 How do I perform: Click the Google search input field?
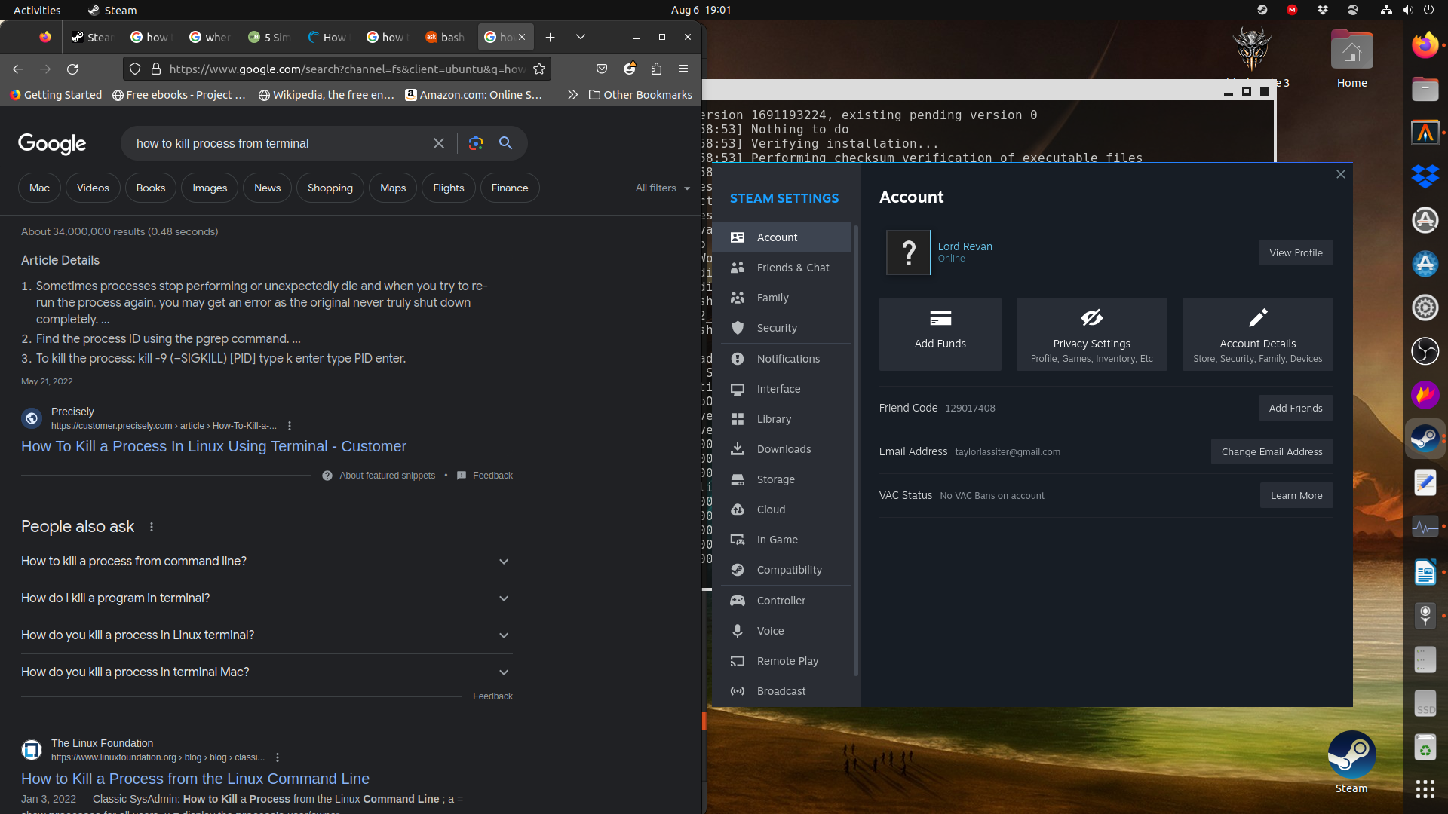279,143
